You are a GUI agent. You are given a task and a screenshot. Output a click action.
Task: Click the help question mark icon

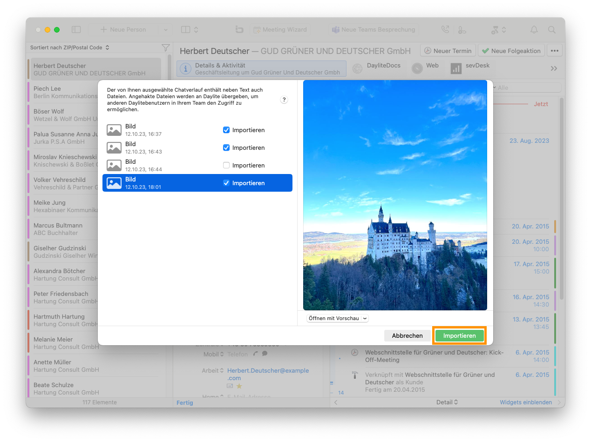pos(284,100)
